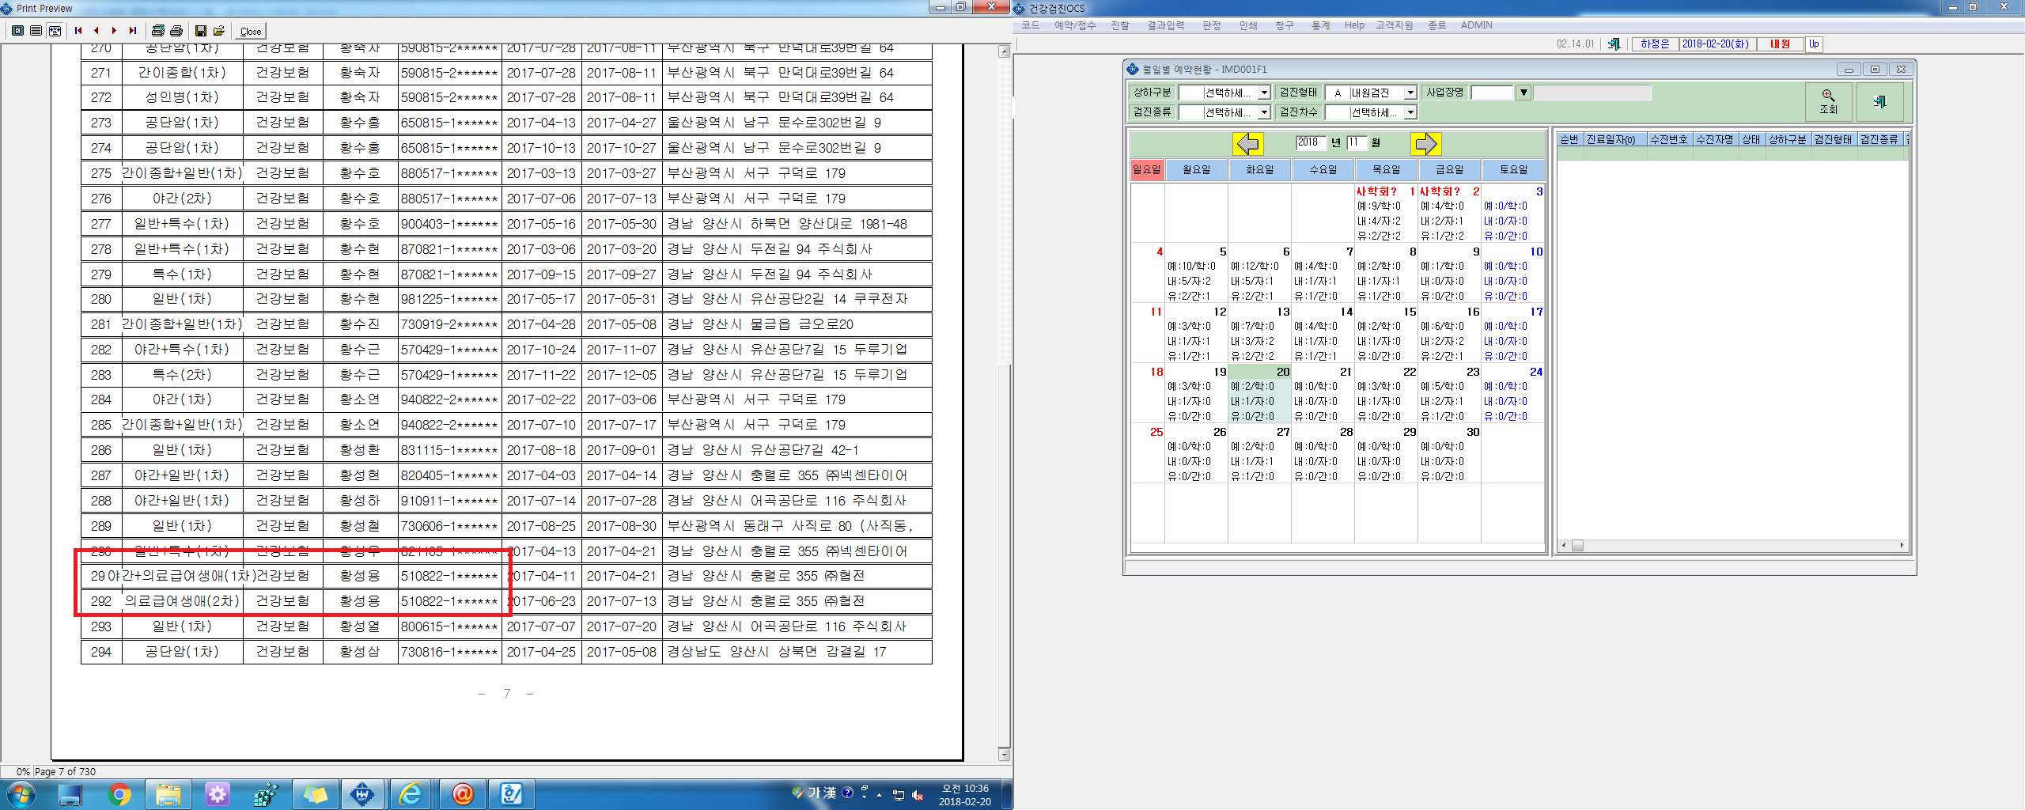2025x810 pixels.
Task: Click the exit door icon in reservation window
Action: pos(1879,102)
